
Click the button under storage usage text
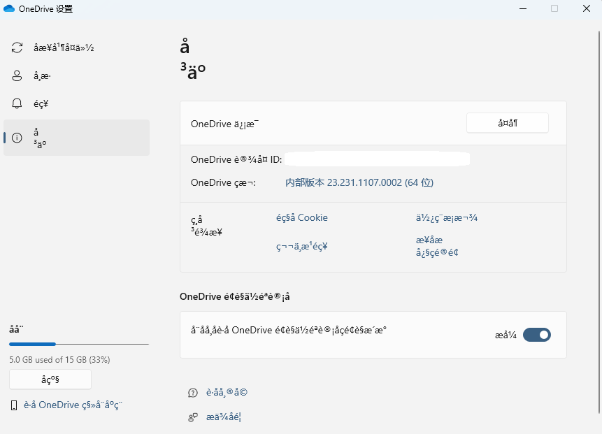click(50, 379)
